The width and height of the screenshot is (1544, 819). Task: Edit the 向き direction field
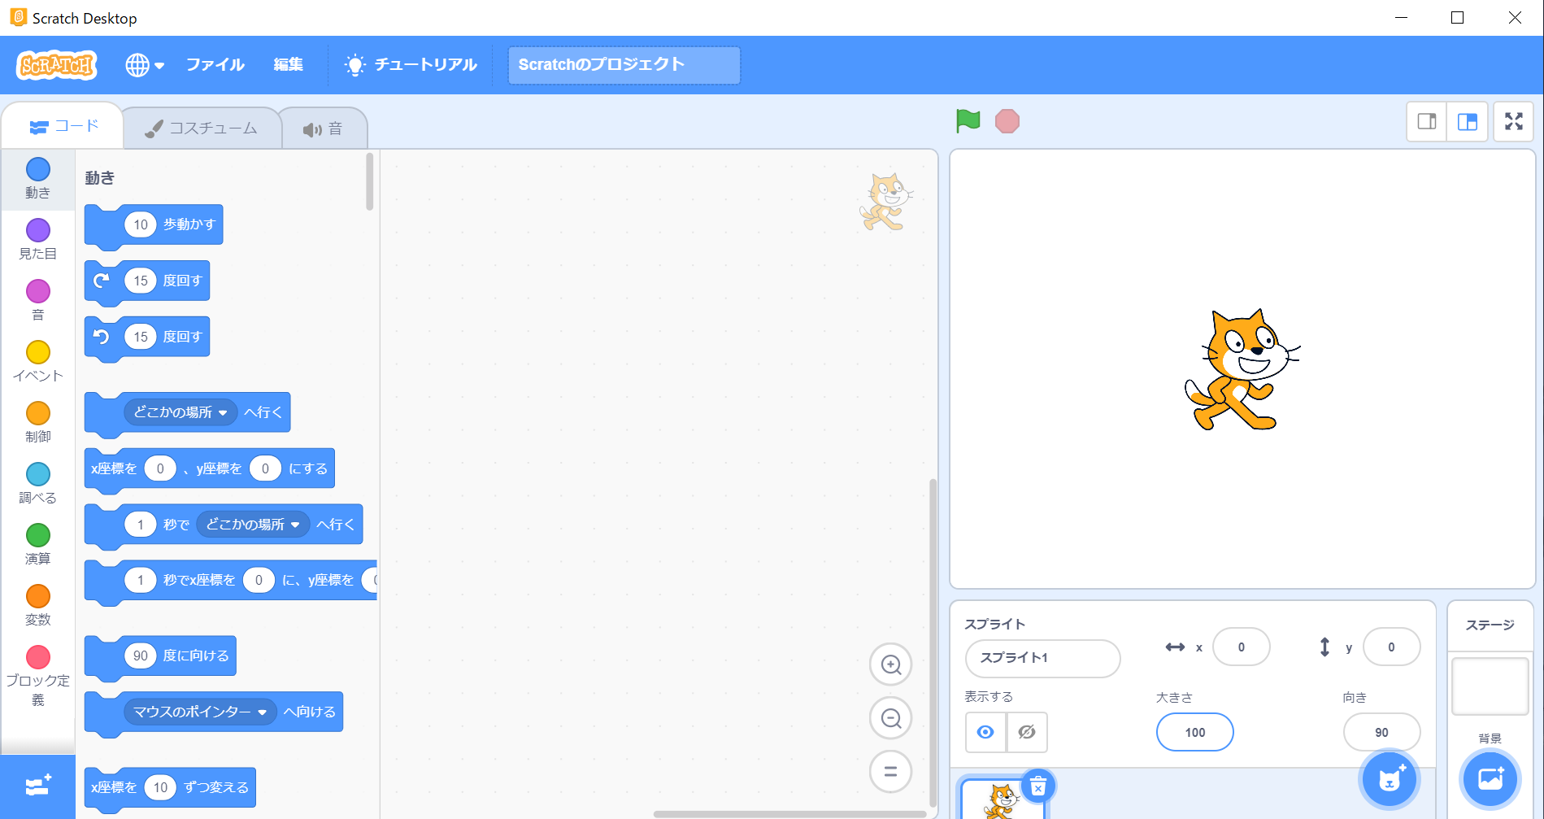pyautogui.click(x=1381, y=733)
